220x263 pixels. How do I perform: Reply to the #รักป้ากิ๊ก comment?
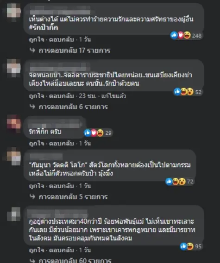pyautogui.click(x=62, y=39)
